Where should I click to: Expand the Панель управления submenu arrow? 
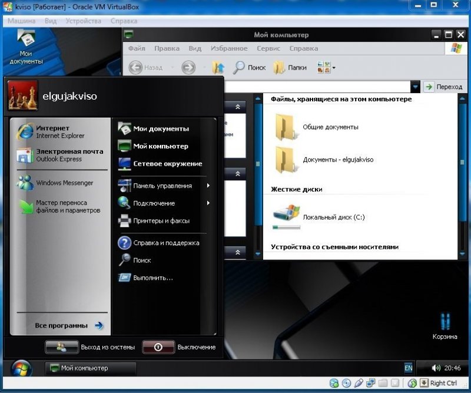point(208,186)
